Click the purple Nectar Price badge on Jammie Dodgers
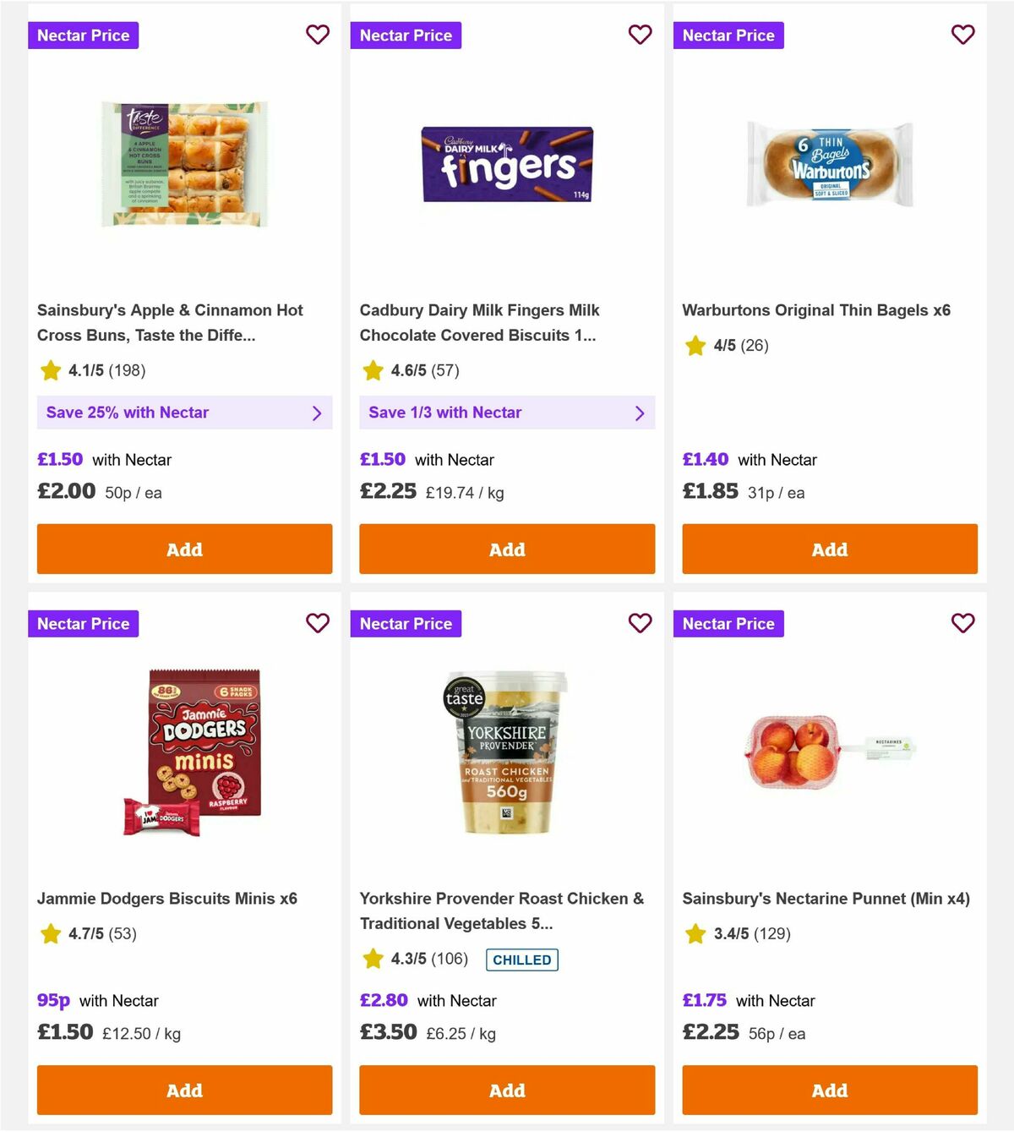 coord(83,623)
